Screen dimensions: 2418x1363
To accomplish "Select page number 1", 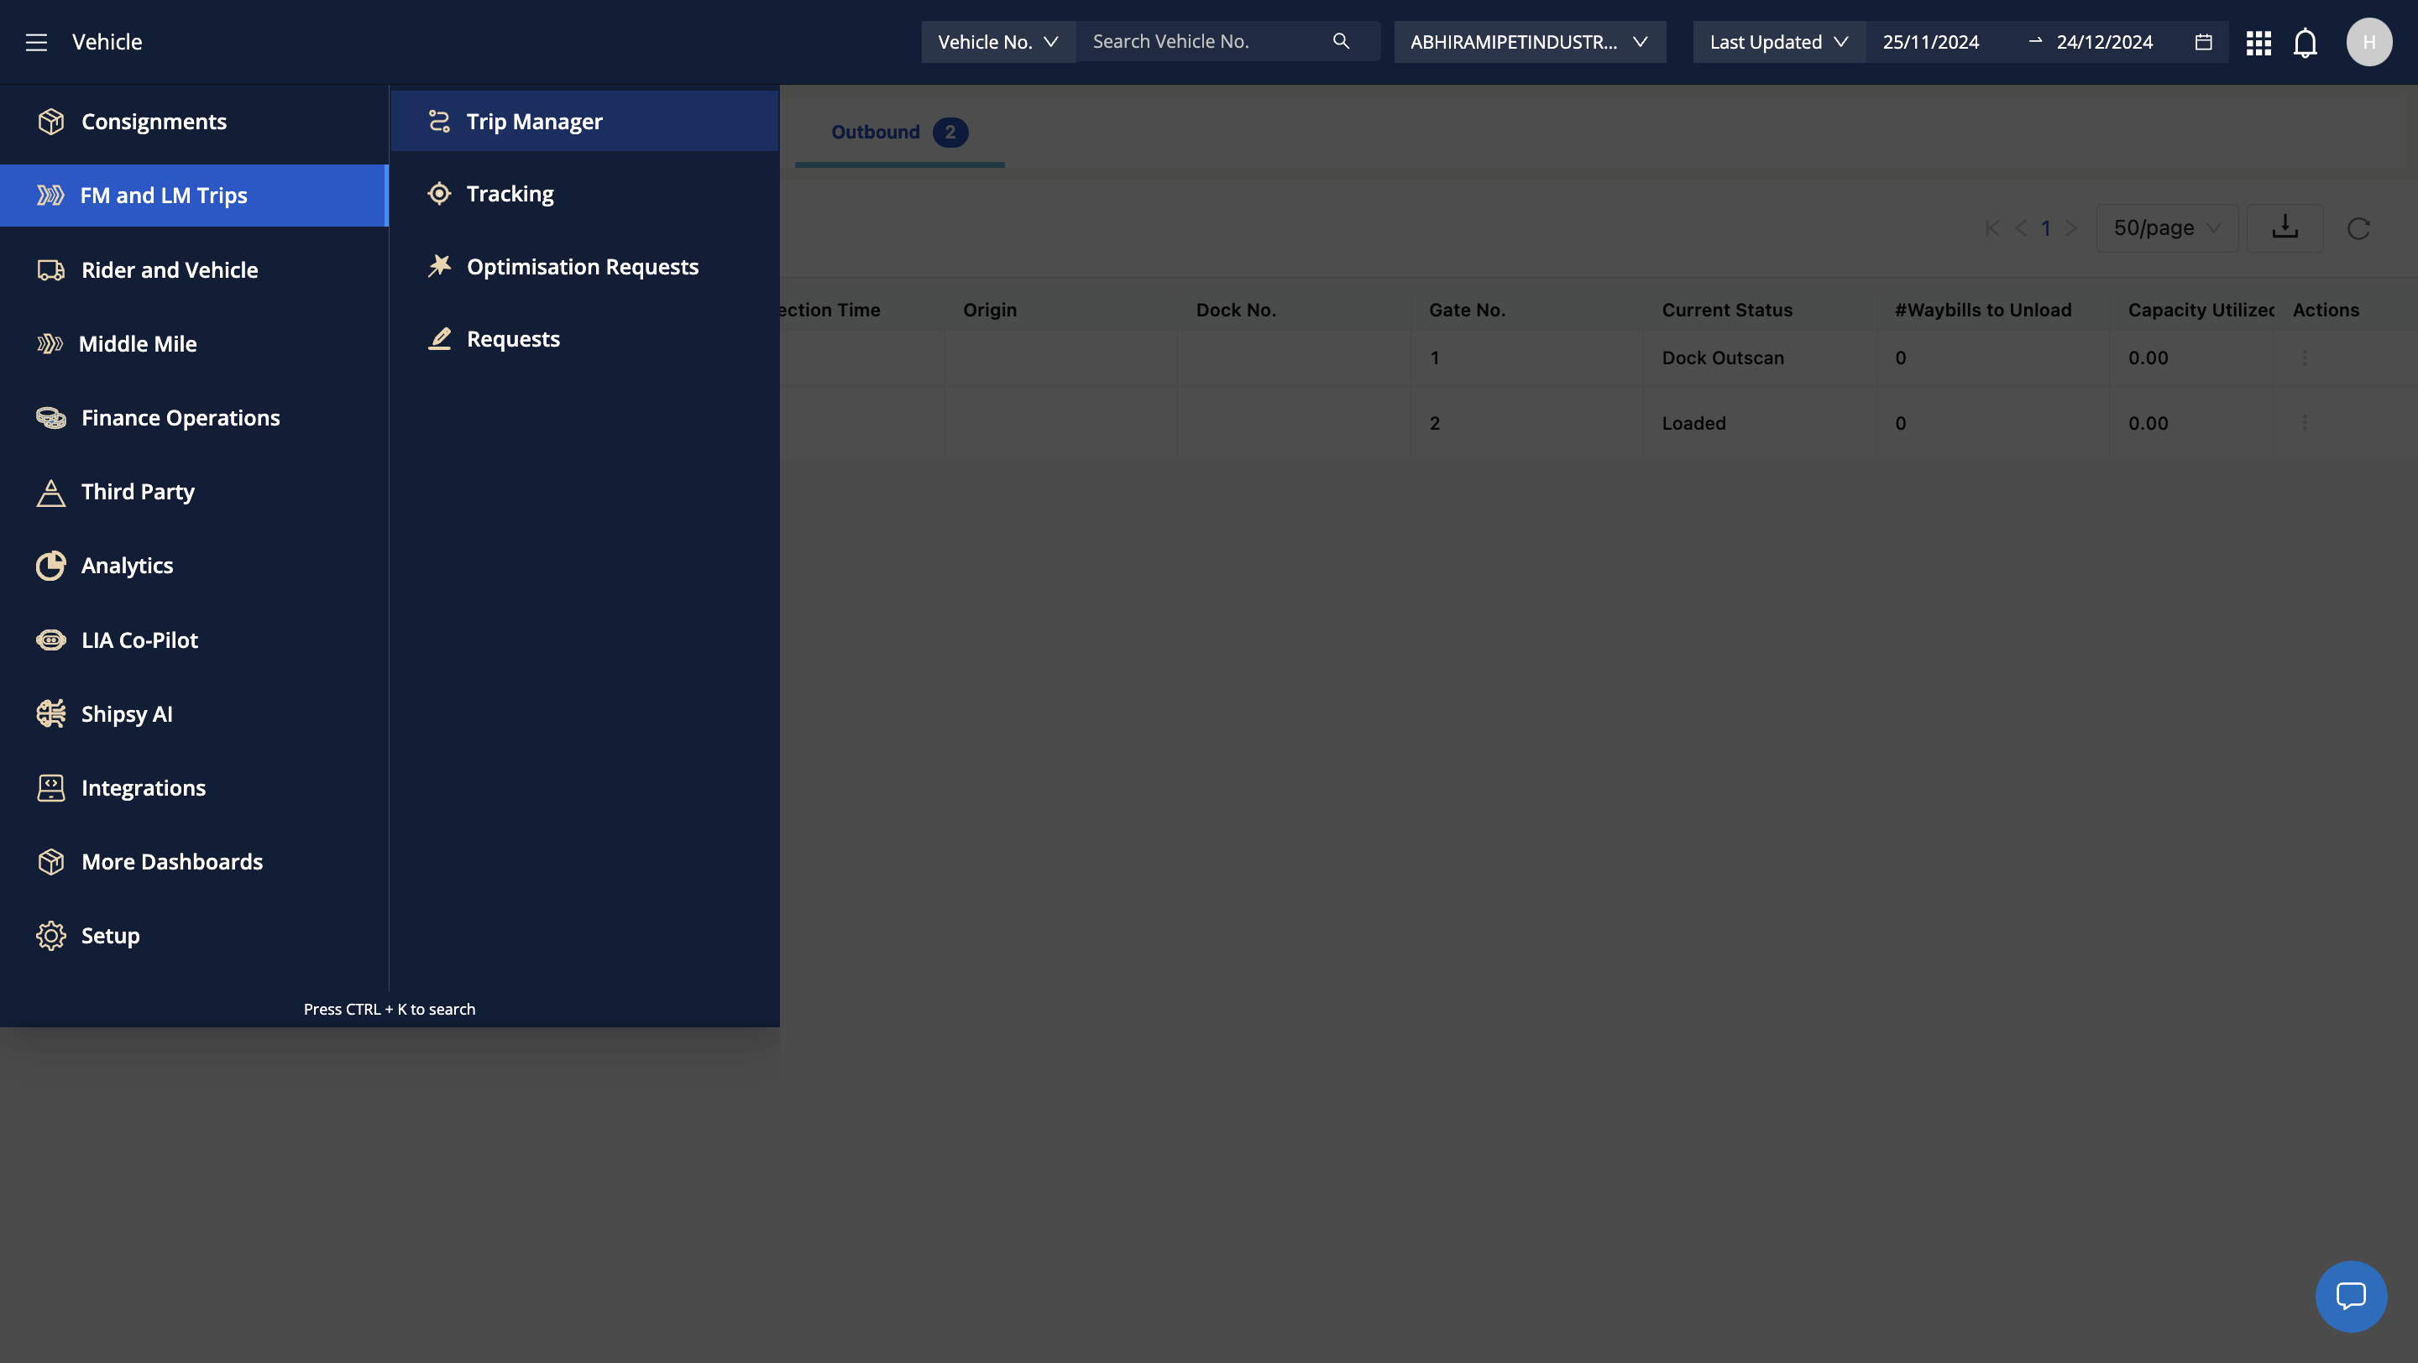I will [x=2045, y=228].
